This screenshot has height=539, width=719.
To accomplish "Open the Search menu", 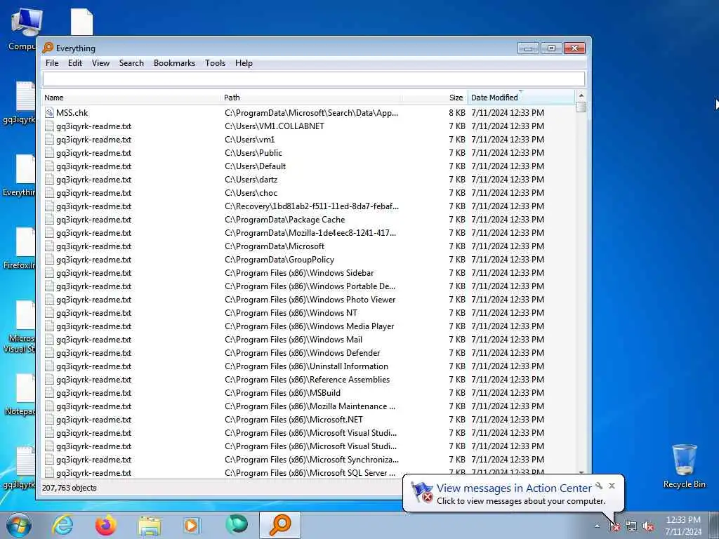I will click(131, 63).
